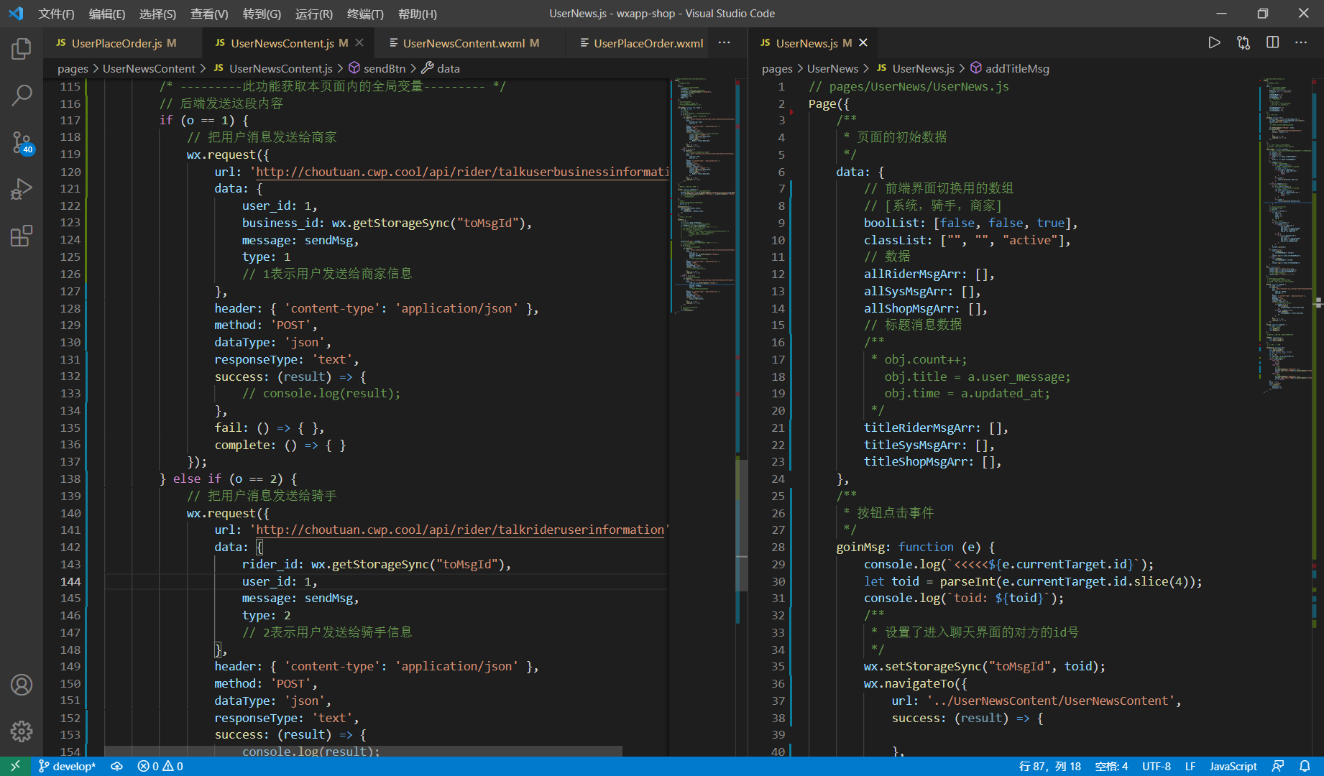The image size is (1324, 776).
Task: Open the talkuserbusinessinformation URL on line 120
Action: [x=462, y=172]
